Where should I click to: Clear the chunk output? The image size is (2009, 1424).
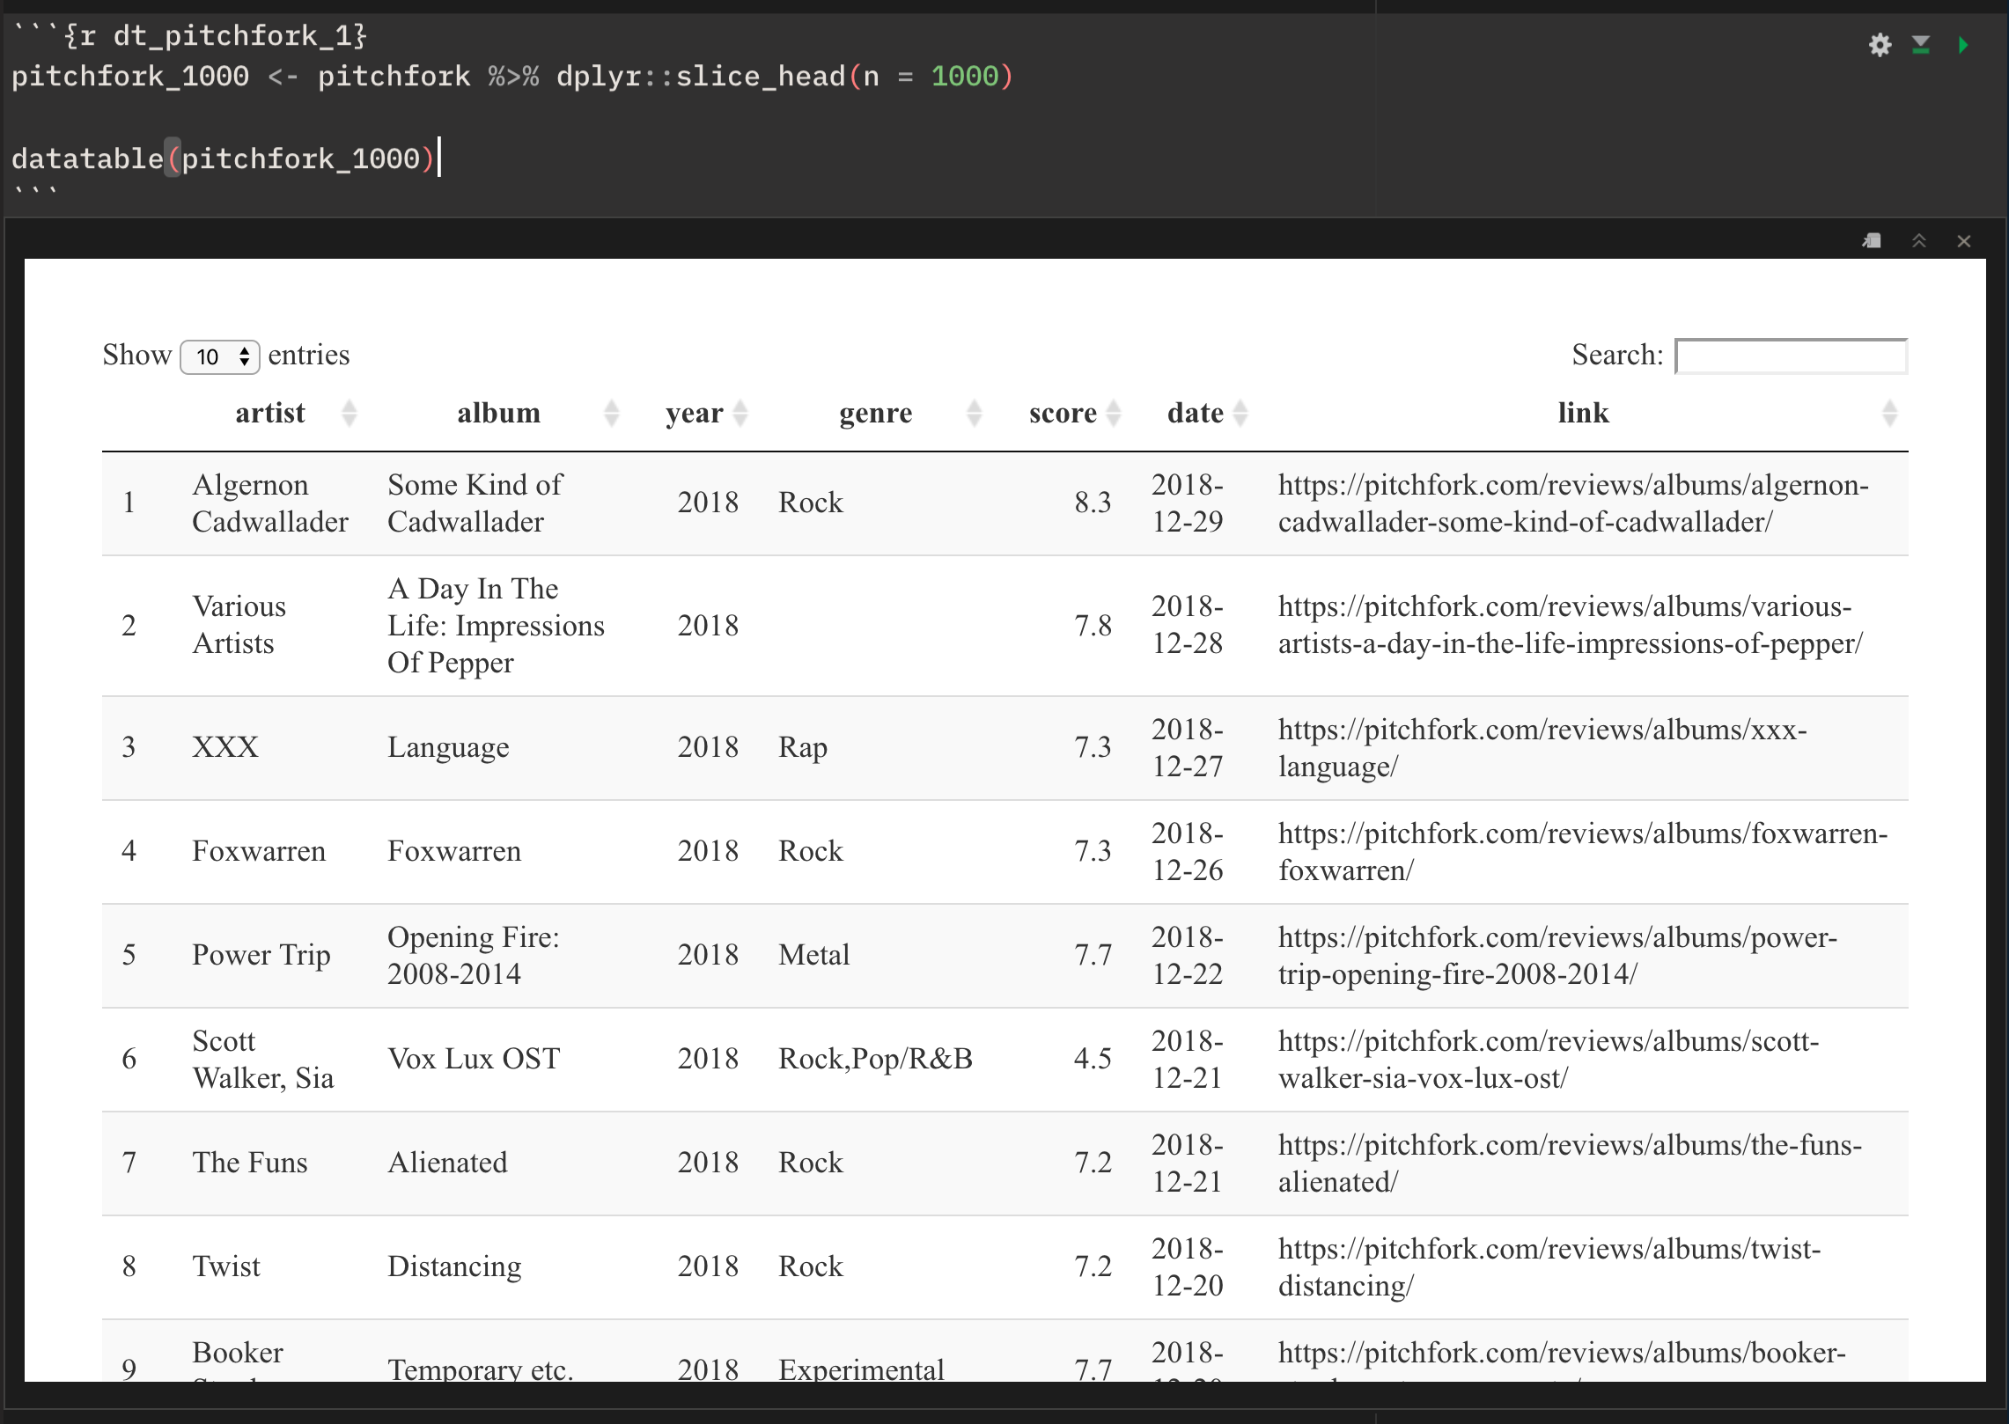tap(1963, 241)
